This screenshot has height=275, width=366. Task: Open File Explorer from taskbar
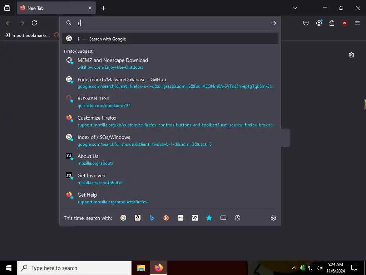pyautogui.click(x=141, y=268)
